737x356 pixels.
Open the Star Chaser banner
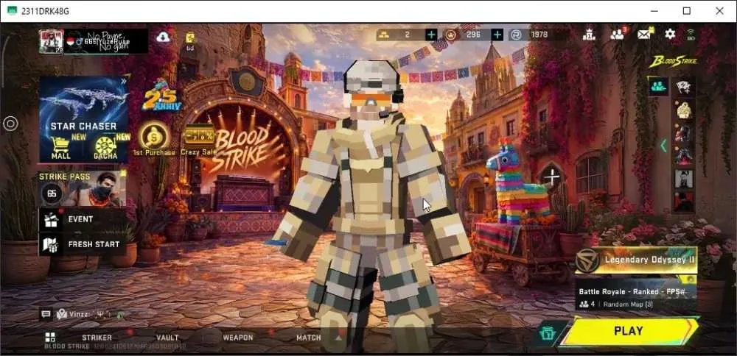pyautogui.click(x=84, y=108)
